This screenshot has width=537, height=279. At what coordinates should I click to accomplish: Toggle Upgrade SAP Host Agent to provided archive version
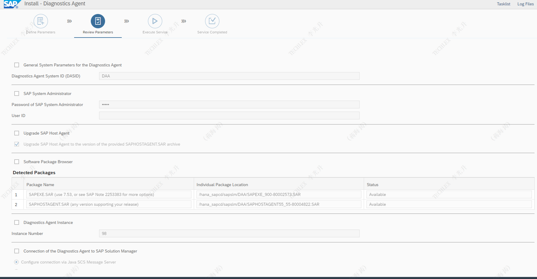point(17,144)
